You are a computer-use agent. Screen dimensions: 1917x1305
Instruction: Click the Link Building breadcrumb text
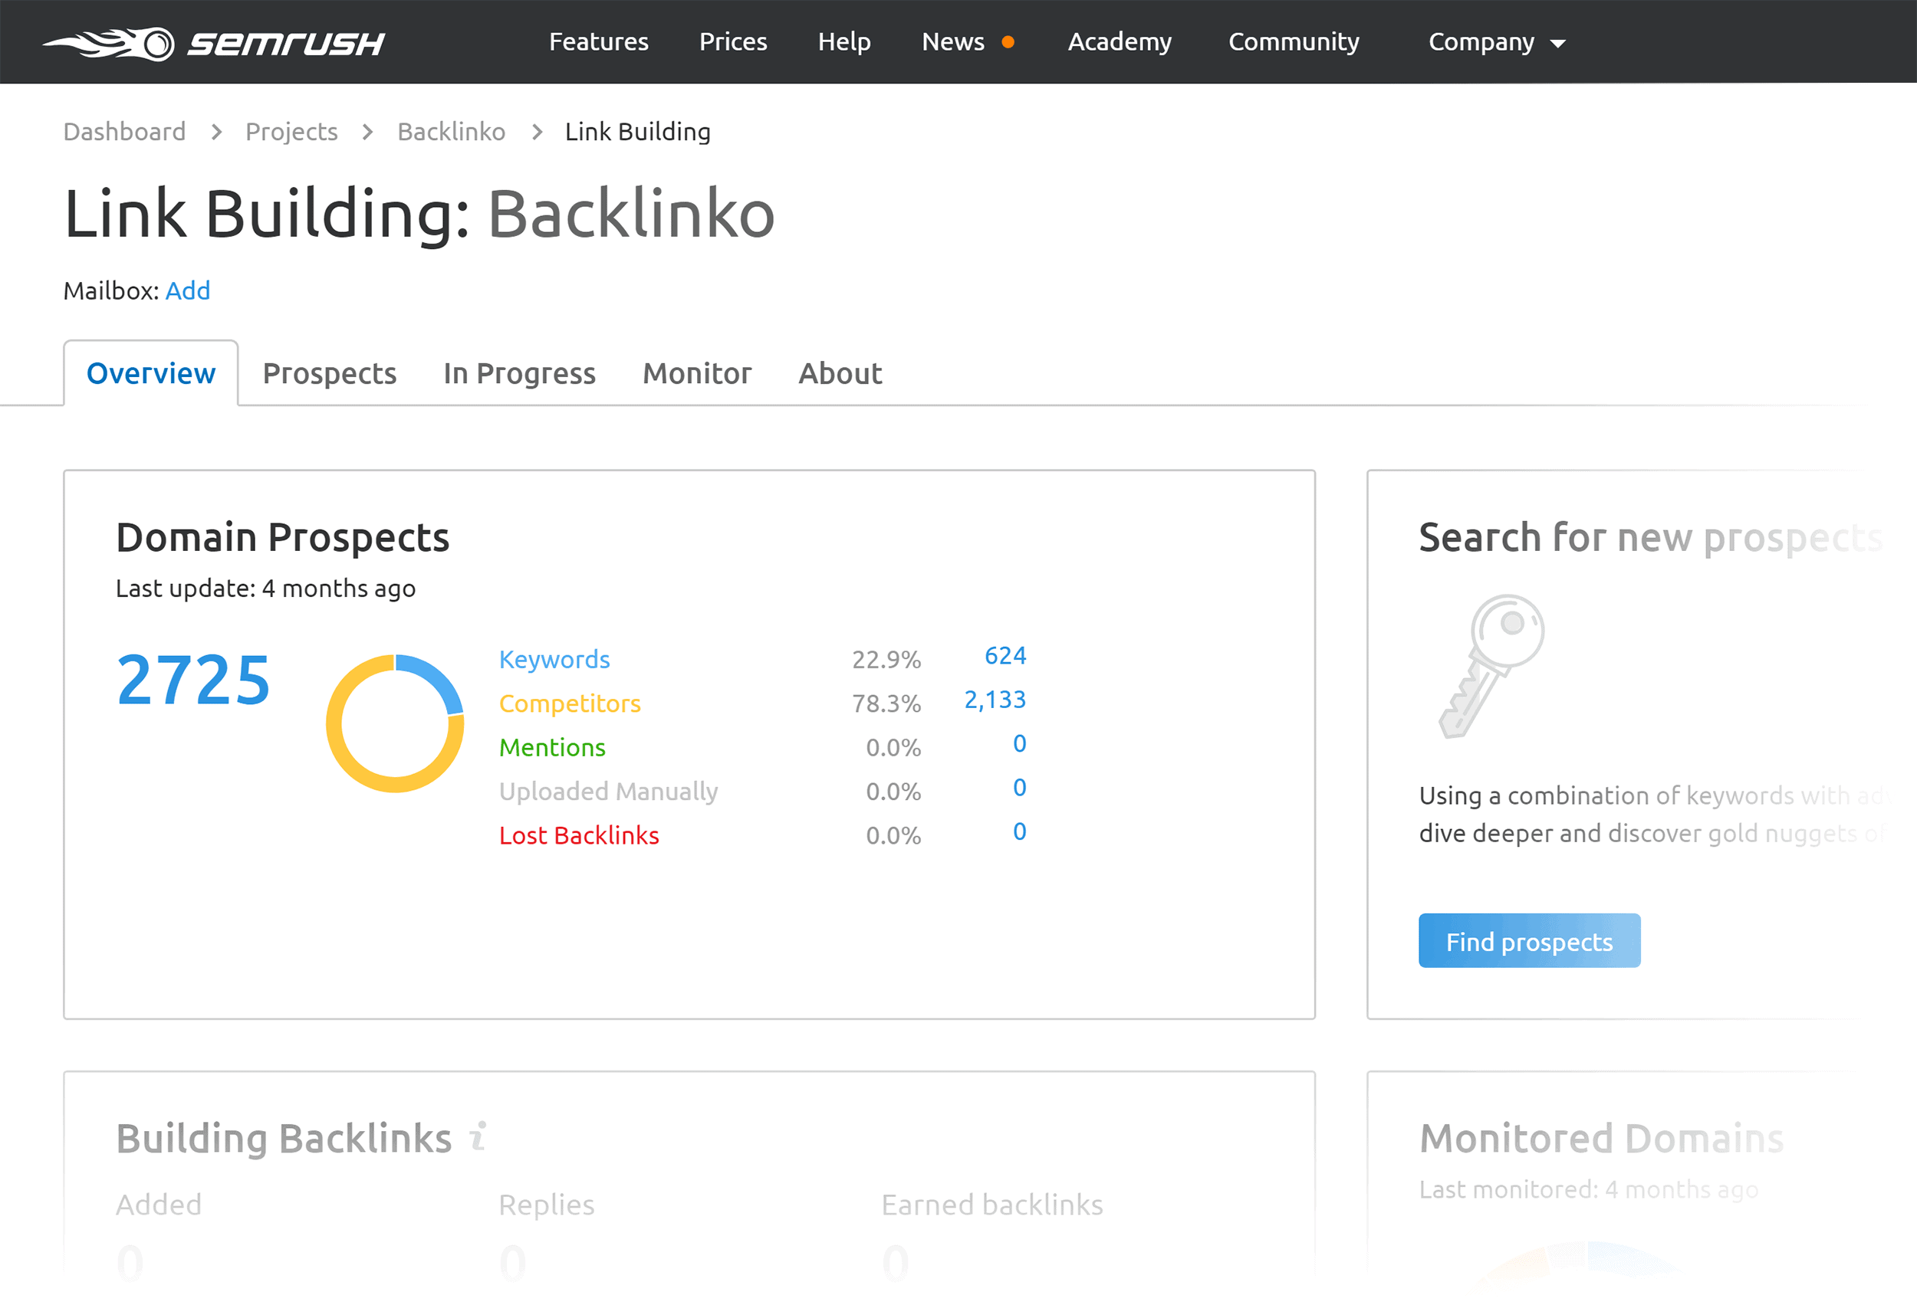[x=638, y=131]
